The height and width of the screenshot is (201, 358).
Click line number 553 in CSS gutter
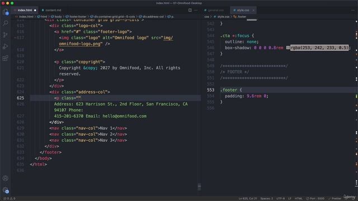tap(210, 90)
